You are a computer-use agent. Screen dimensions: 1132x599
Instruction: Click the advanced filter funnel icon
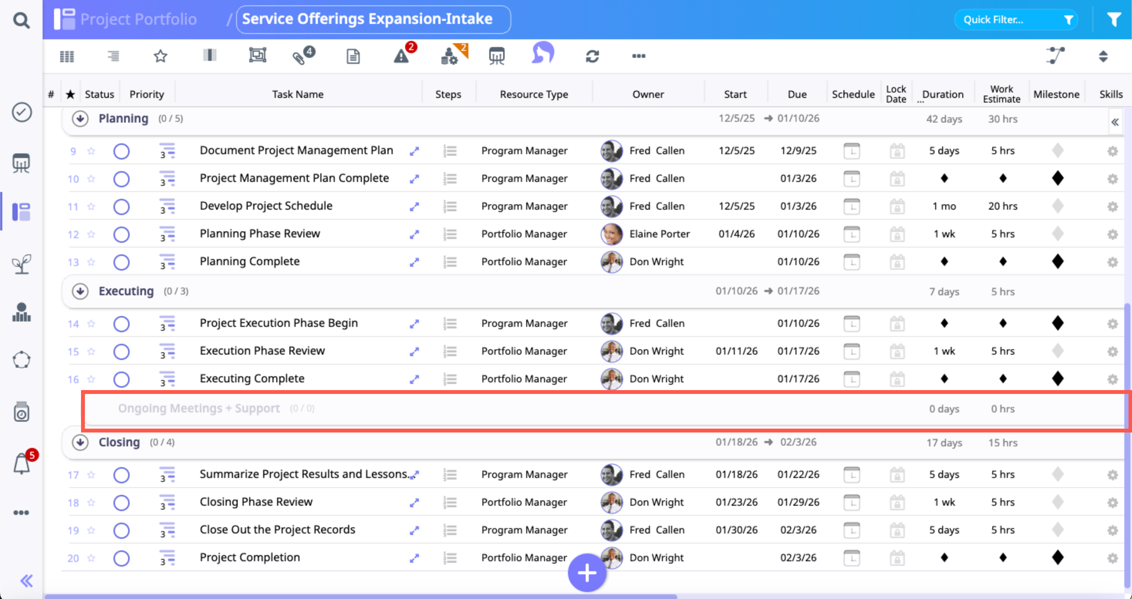point(1113,20)
